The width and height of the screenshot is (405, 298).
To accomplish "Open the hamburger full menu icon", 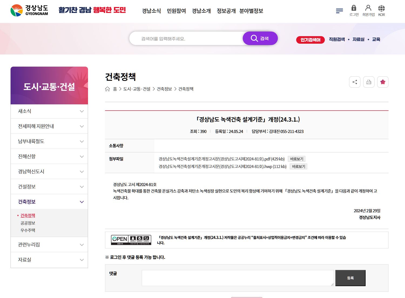I will tap(339, 11).
